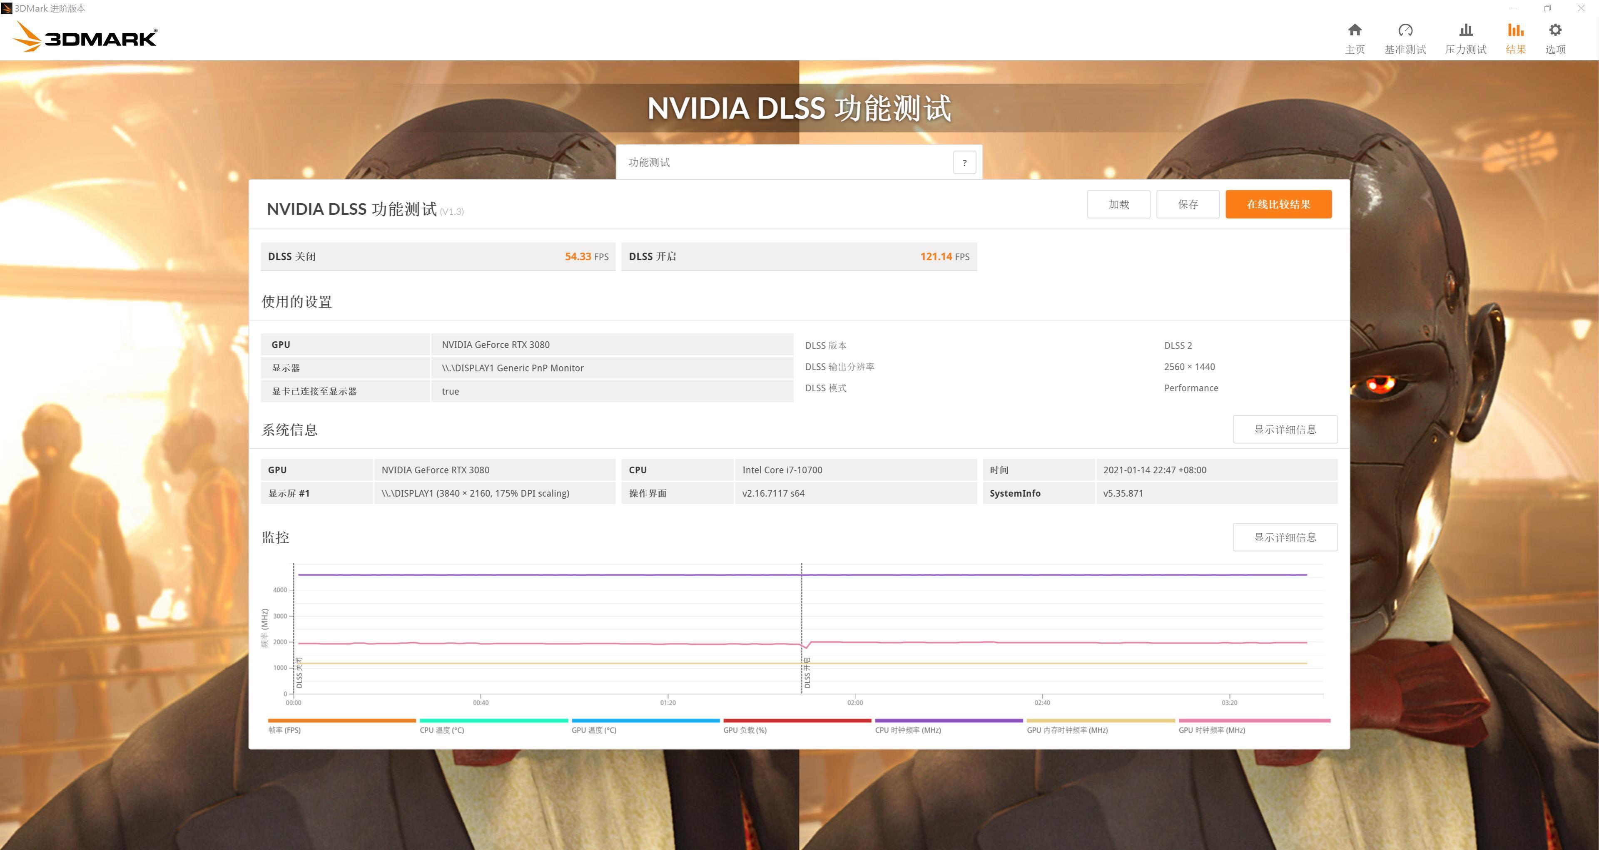Image resolution: width=1599 pixels, height=850 pixels.
Task: Click the 01:20 time axis label
Action: pyautogui.click(x=668, y=702)
